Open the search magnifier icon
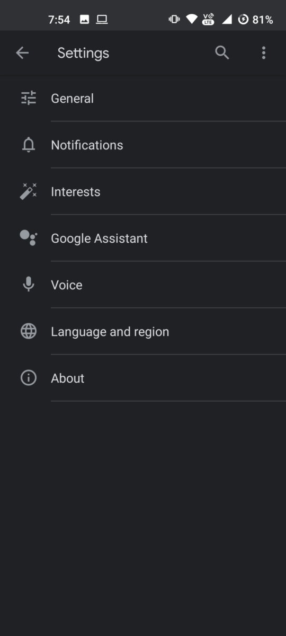Viewport: 286px width, 636px height. tap(222, 52)
